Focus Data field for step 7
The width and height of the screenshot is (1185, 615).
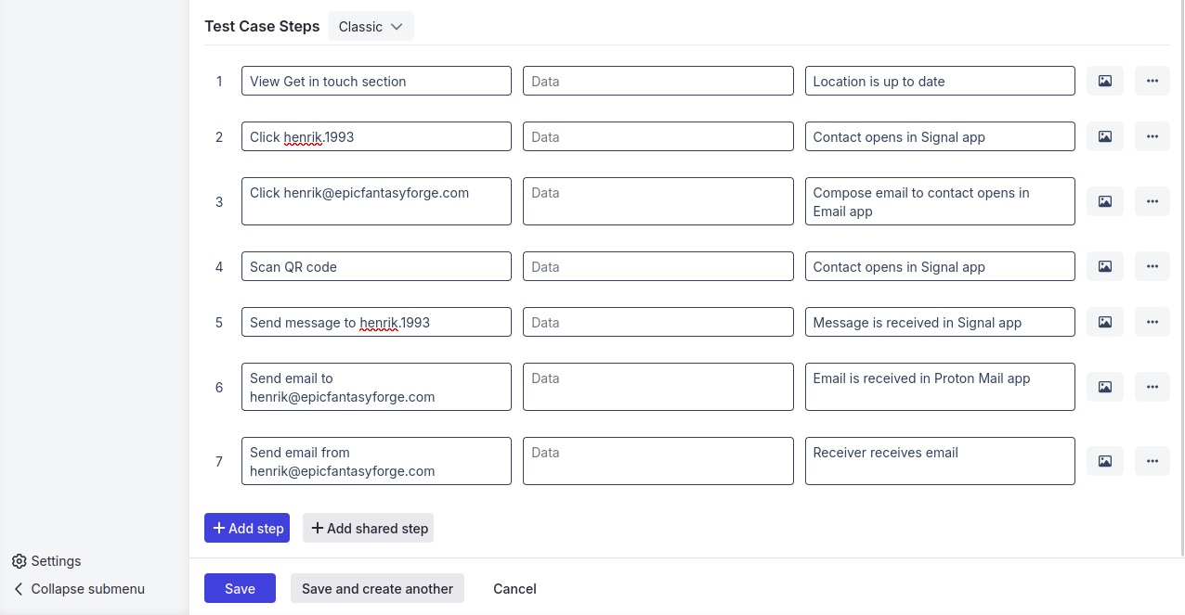(658, 461)
